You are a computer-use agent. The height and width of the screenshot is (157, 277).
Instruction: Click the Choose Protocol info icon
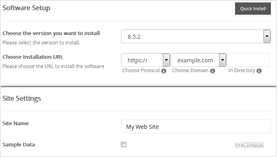pos(164,71)
